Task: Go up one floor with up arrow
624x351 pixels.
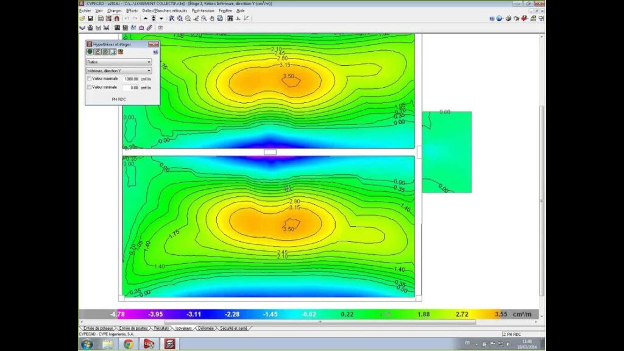Action: click(145, 18)
